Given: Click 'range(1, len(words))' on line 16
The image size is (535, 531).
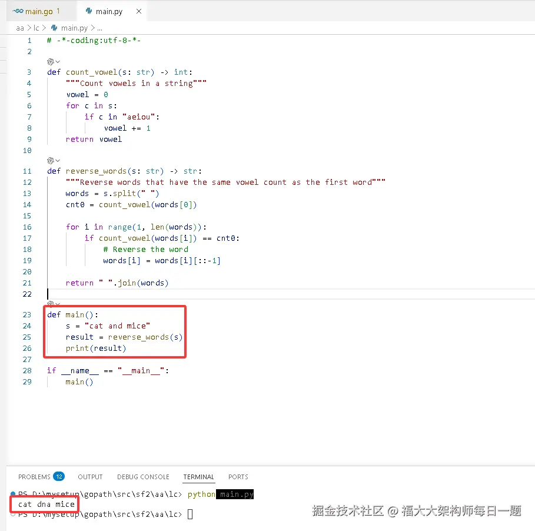Looking at the screenshot, I should pyautogui.click(x=155, y=227).
